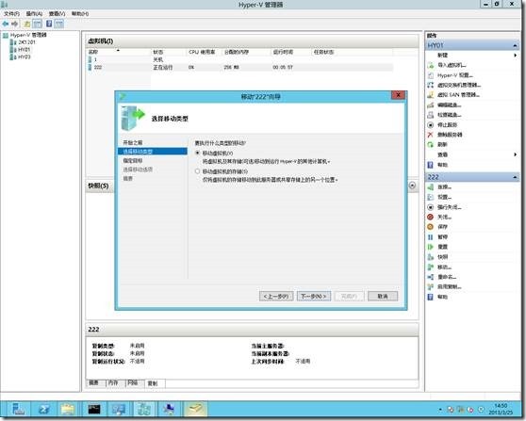Open the Action (操作) menu

pyautogui.click(x=34, y=14)
